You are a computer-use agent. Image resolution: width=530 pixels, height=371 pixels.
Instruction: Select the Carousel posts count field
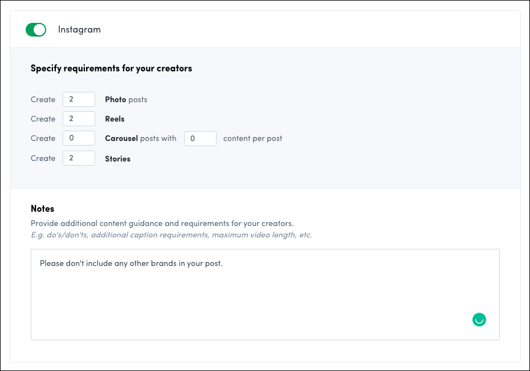point(79,138)
